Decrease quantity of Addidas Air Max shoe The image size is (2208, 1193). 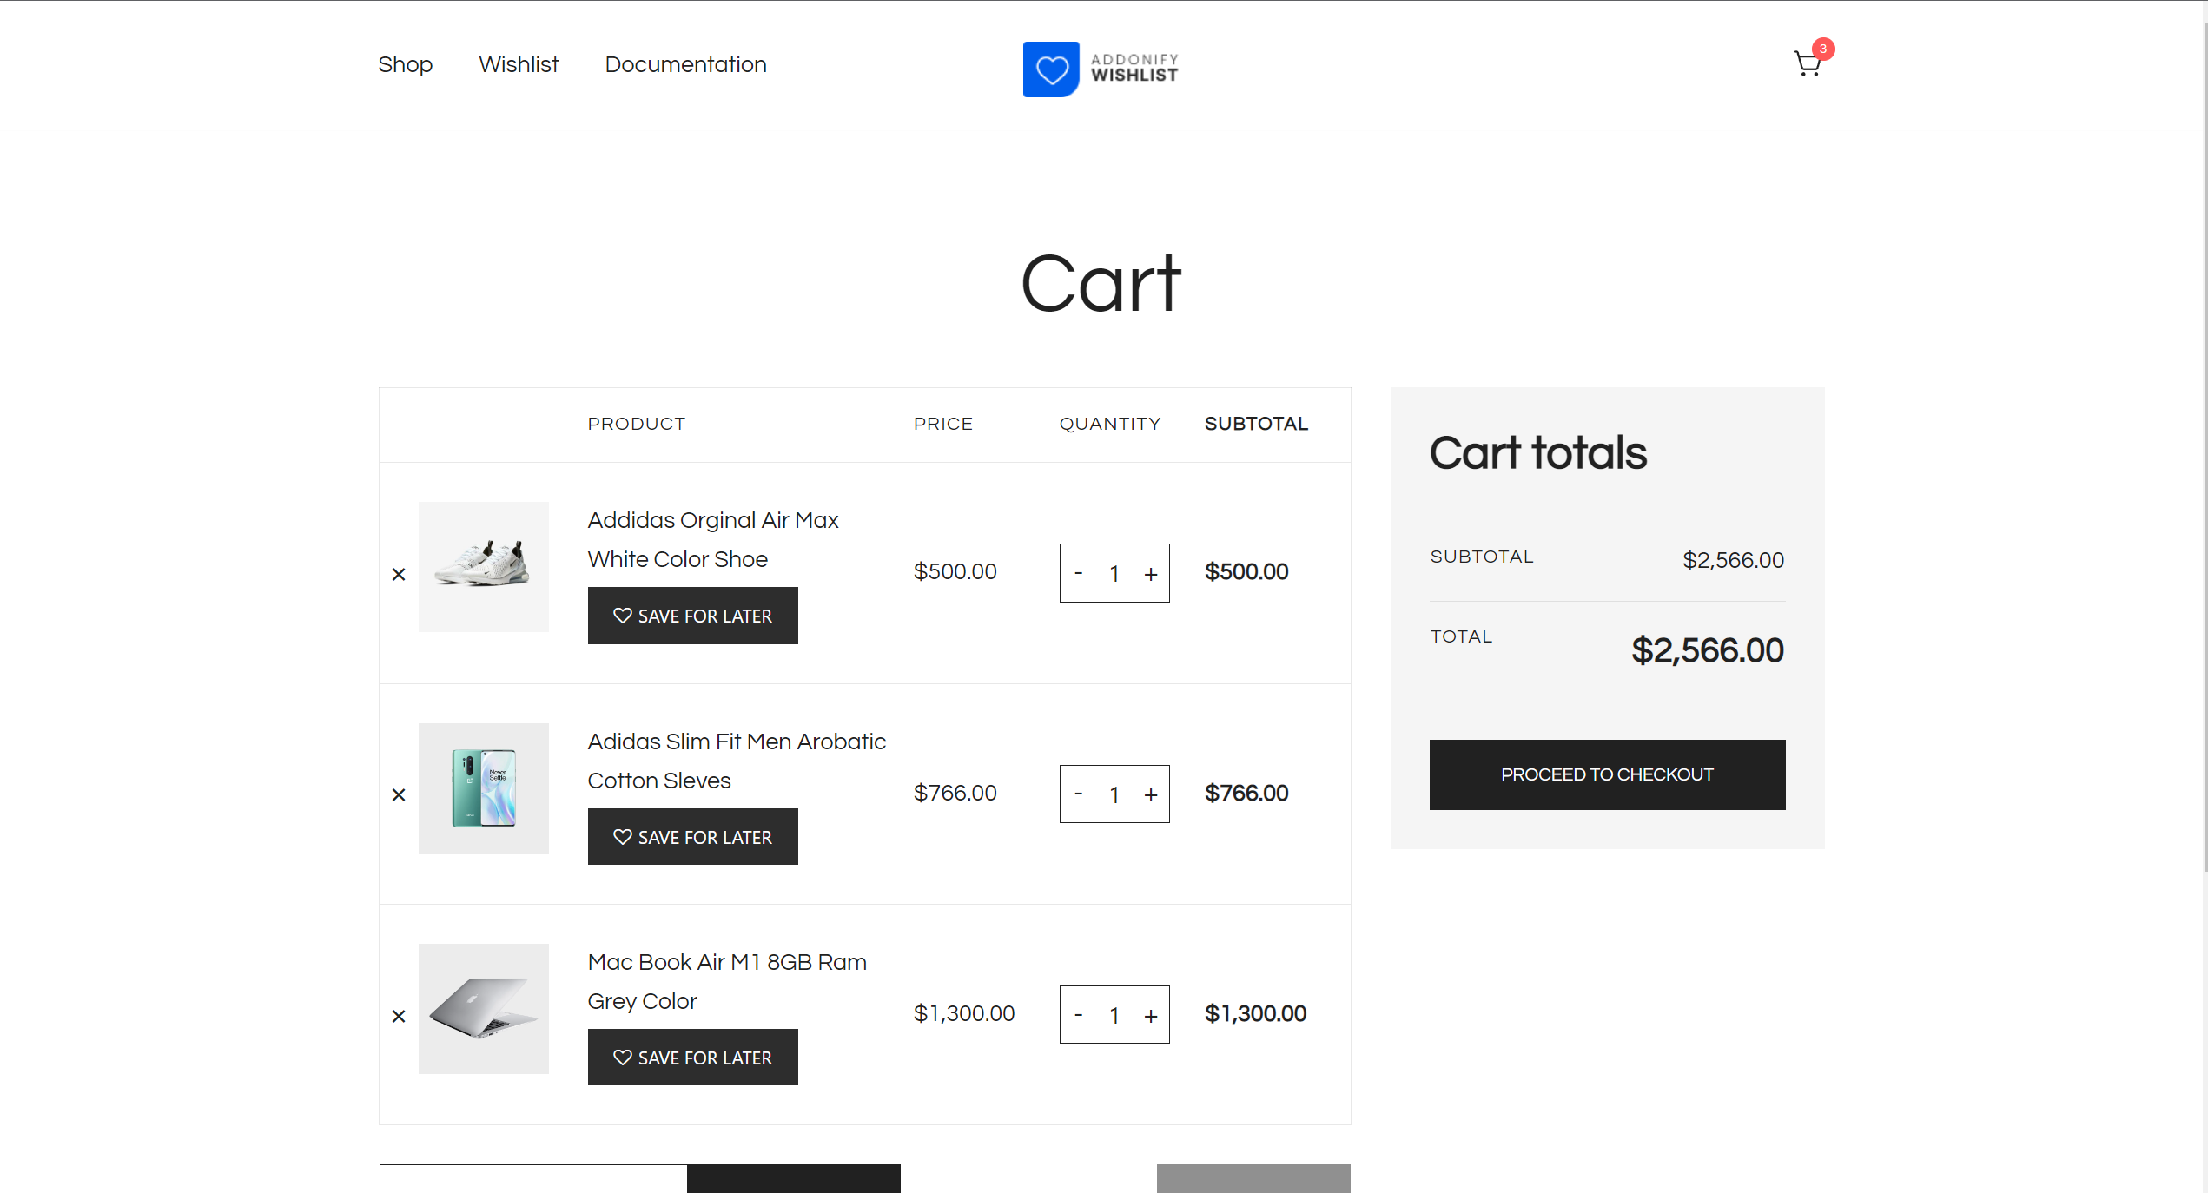tap(1079, 573)
